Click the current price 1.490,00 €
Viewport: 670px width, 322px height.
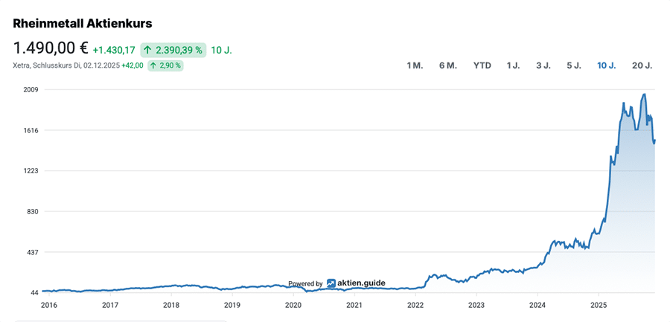pos(51,48)
